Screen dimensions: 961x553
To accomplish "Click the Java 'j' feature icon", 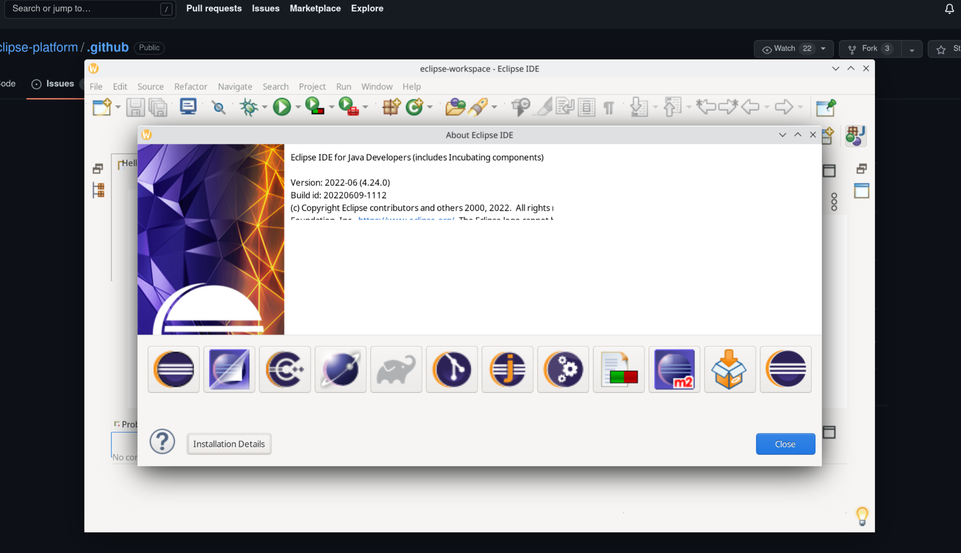I will click(507, 370).
